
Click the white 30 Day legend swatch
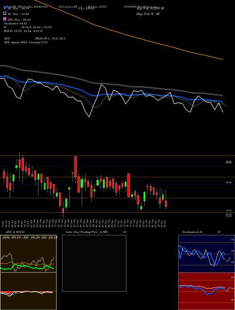pyautogui.click(x=5, y=14)
